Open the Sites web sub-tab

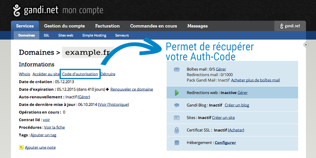pyautogui.click(x=66, y=36)
